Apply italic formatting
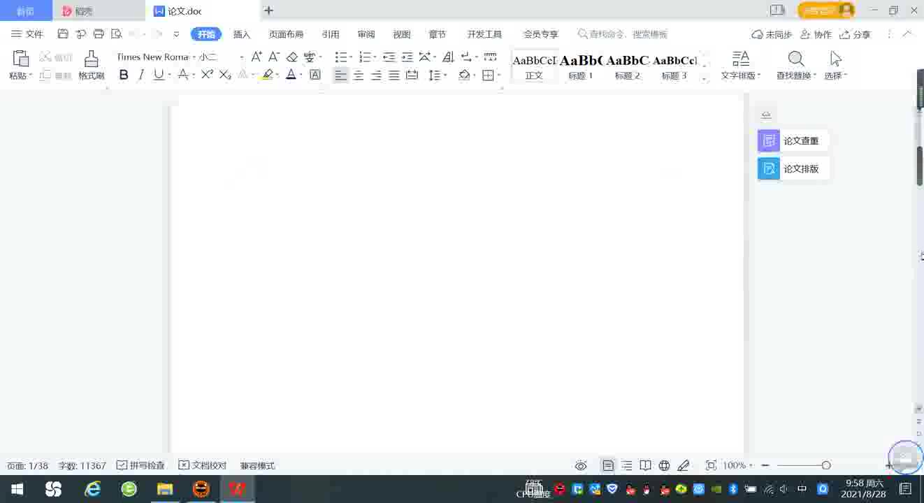The height and width of the screenshot is (503, 924). click(141, 75)
